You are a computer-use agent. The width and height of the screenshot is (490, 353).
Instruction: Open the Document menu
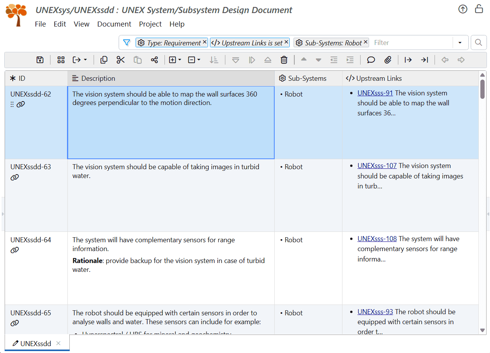(x=114, y=24)
